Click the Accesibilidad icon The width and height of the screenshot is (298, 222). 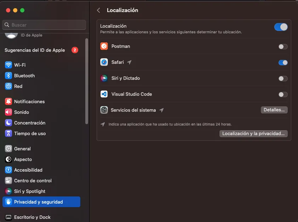coord(8,170)
